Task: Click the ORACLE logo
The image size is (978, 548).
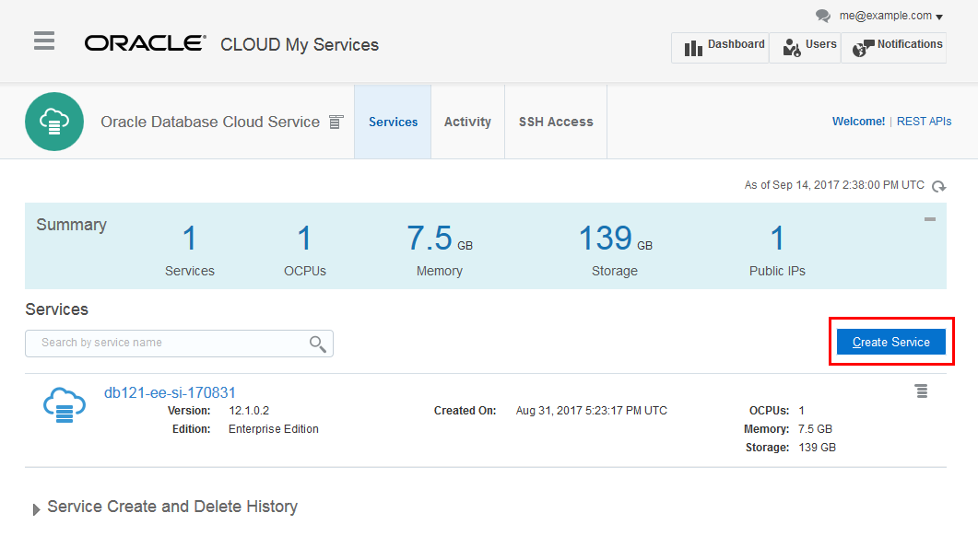Action: [x=146, y=43]
